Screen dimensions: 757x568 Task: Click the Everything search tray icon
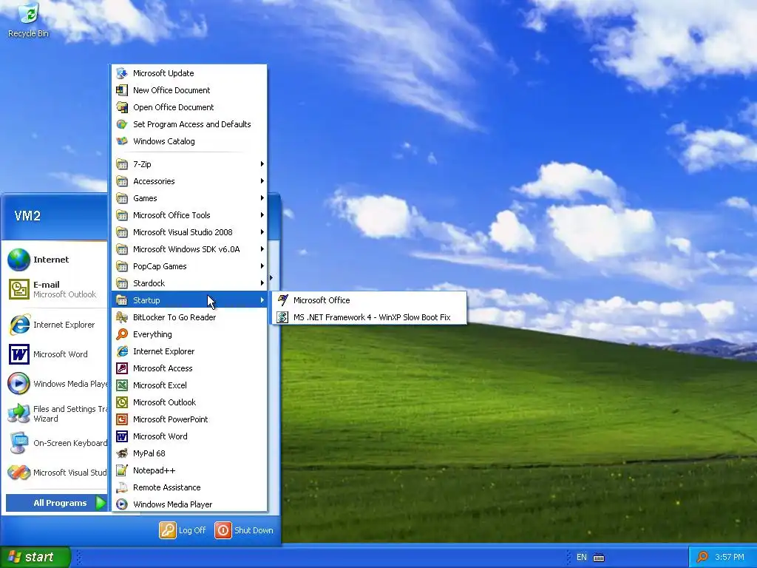point(702,557)
